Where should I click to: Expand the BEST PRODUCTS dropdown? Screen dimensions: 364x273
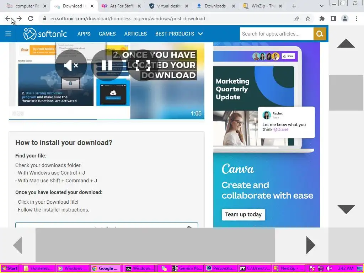(x=179, y=34)
